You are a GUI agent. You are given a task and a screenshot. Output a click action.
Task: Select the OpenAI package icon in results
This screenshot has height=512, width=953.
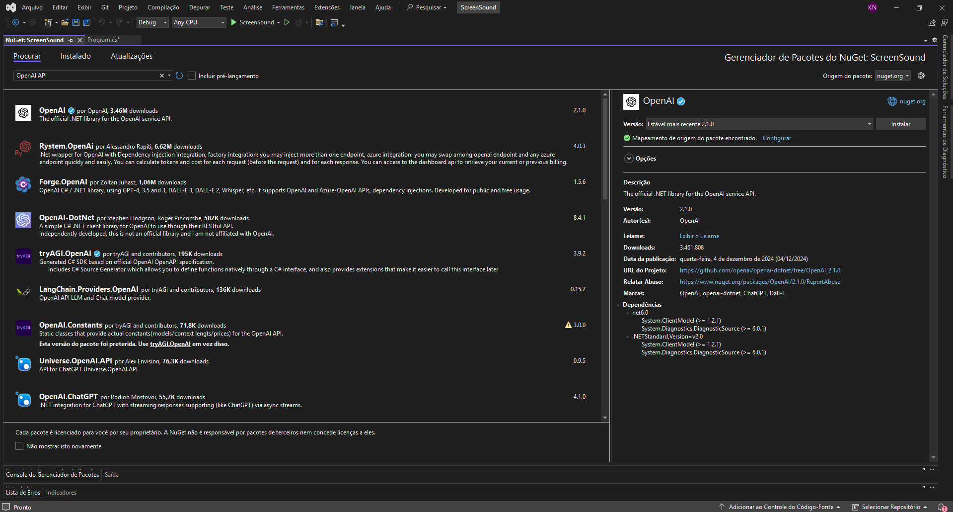pos(23,113)
